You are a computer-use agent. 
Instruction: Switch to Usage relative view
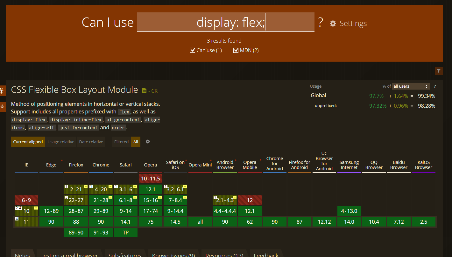click(x=61, y=142)
